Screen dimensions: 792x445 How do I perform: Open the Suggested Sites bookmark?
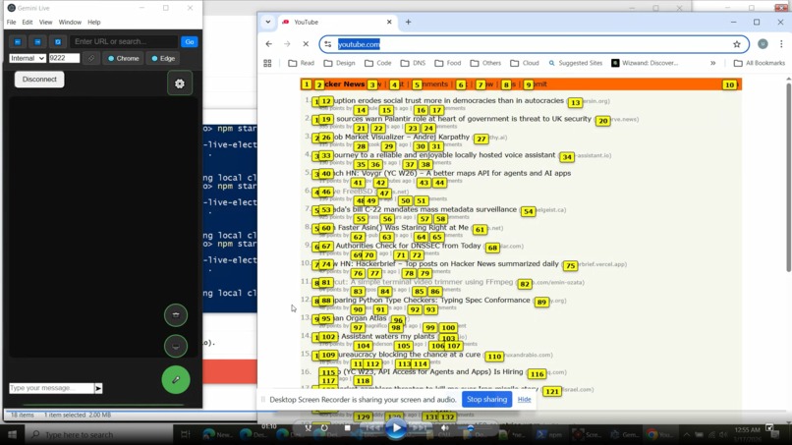tap(575, 63)
